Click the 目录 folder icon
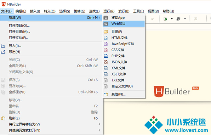 106,32
